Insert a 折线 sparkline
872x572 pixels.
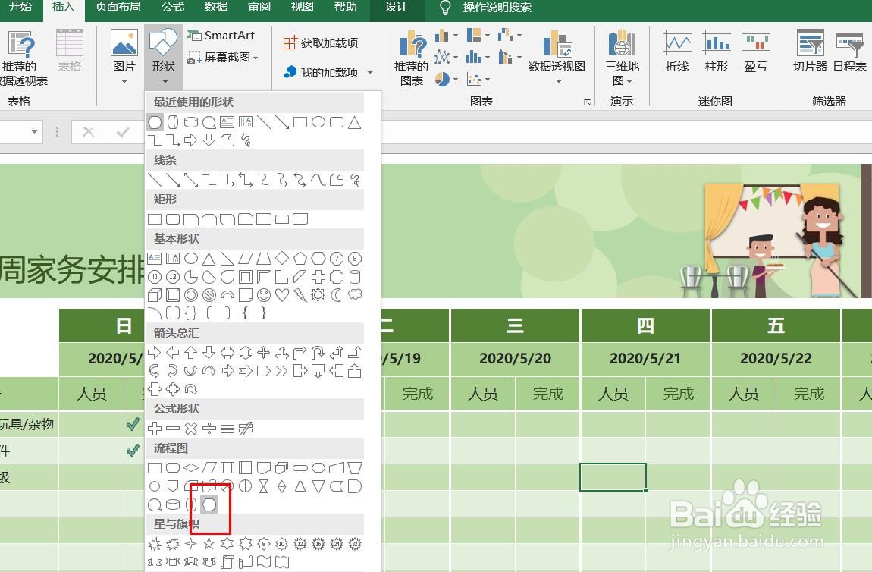[677, 52]
